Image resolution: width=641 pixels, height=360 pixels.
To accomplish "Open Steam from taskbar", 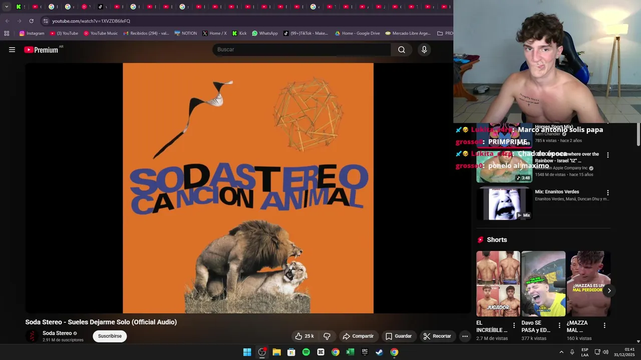I will click(x=380, y=352).
